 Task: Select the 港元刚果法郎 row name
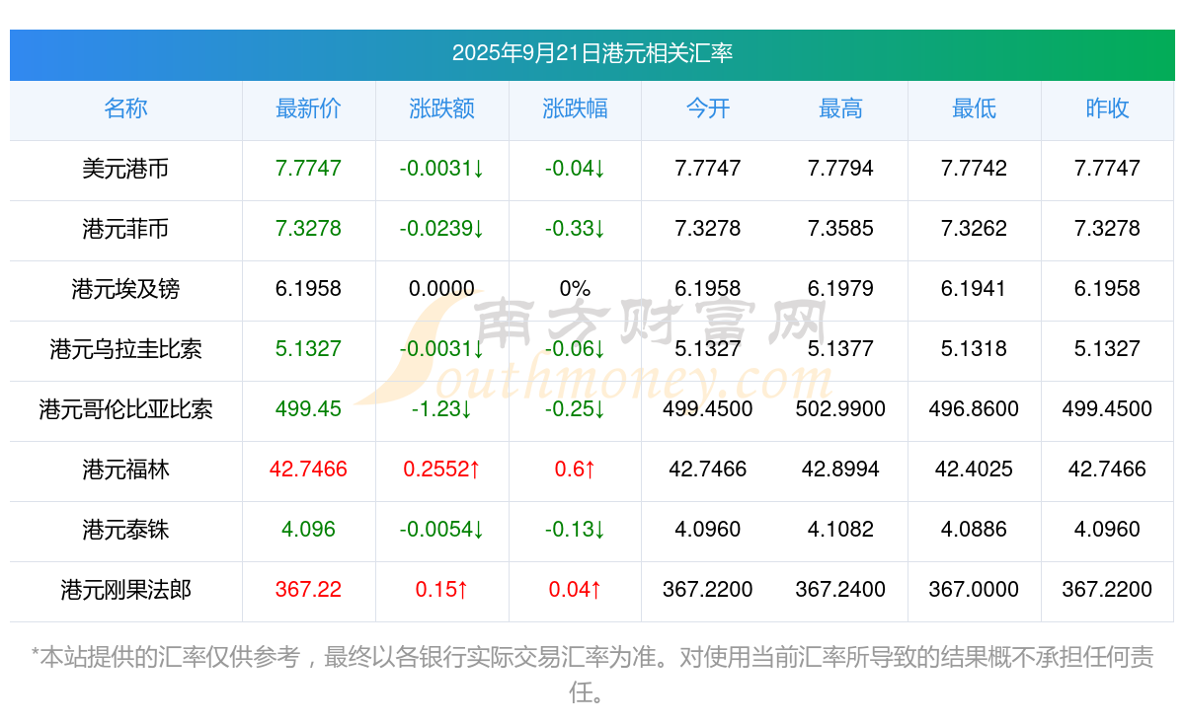point(125,590)
